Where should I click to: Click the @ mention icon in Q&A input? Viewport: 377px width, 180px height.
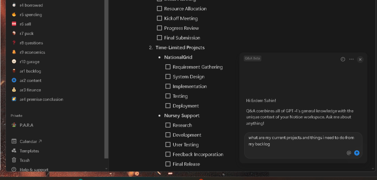pyautogui.click(x=349, y=153)
